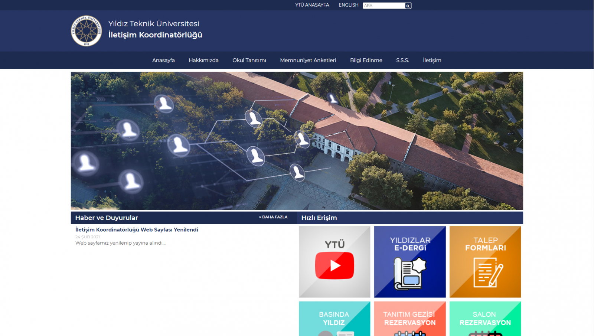Switch the site language to ENGLISH
Viewport: 594px width, 336px height.
[x=349, y=5]
